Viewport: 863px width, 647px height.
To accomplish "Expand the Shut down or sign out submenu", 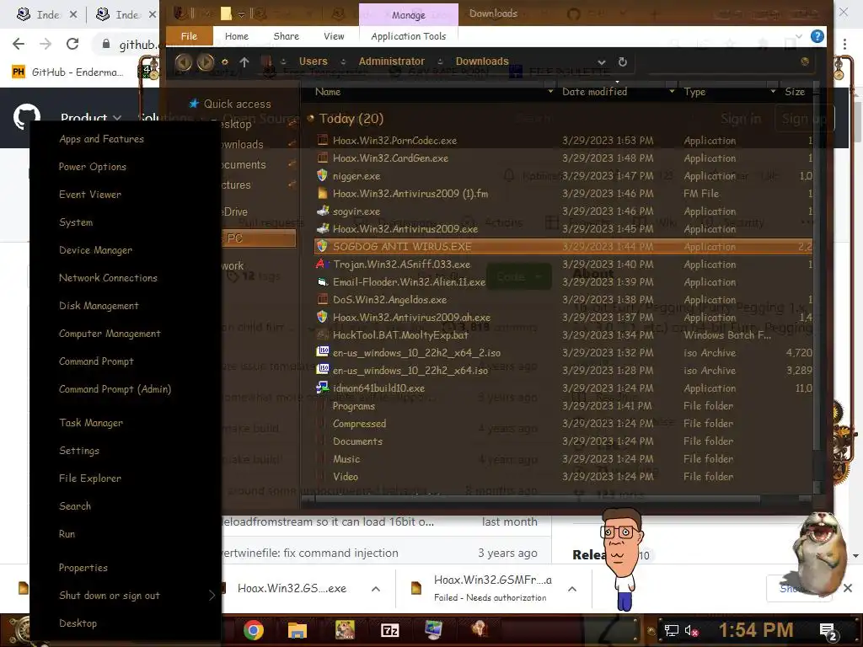I will click(x=126, y=596).
